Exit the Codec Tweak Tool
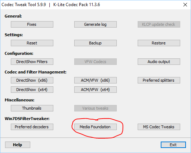The width and height of the screenshot is (191, 153). [173, 145]
